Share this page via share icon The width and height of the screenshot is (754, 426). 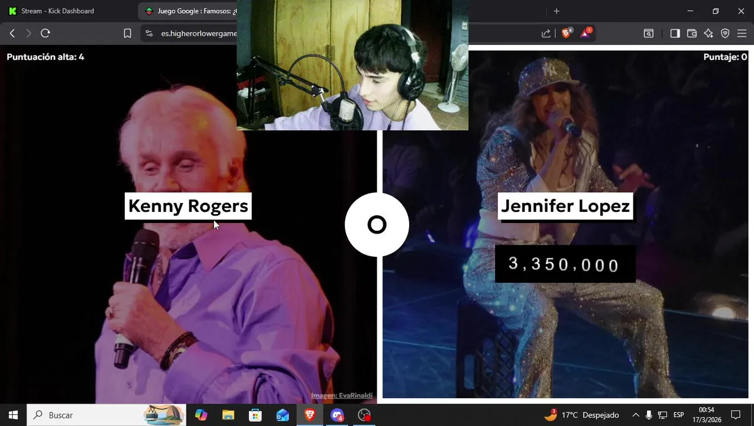pos(546,34)
